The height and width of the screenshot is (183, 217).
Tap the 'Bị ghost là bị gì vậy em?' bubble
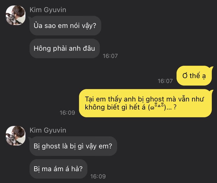(x=73, y=146)
